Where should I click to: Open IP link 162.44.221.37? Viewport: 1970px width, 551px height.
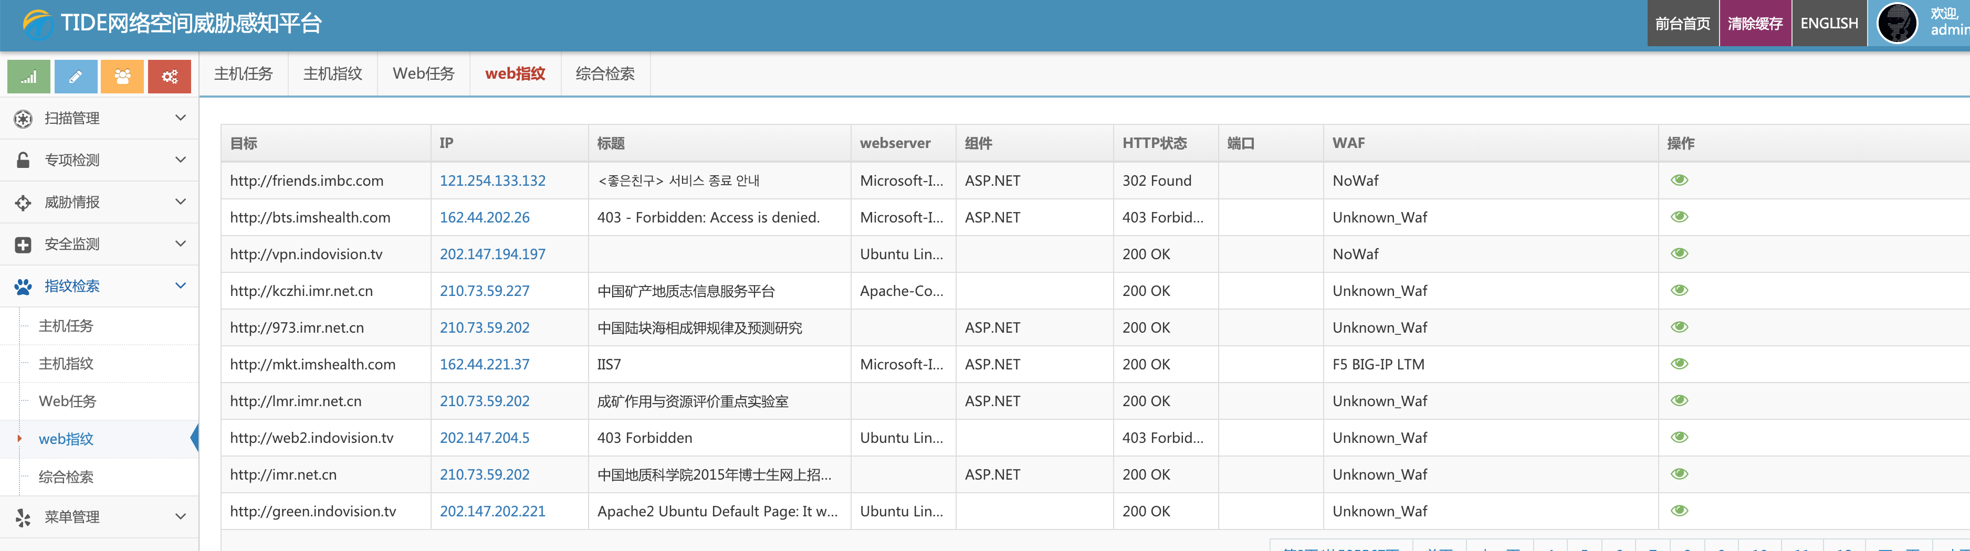click(x=484, y=365)
